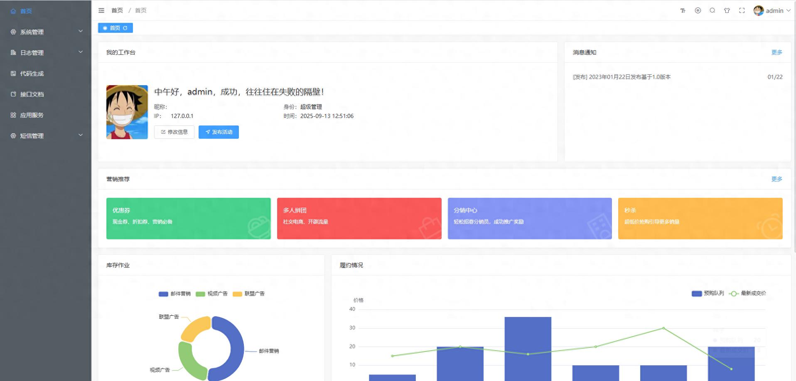
Task: Collapse the sidebar with the hamburger icon
Action: click(x=101, y=10)
